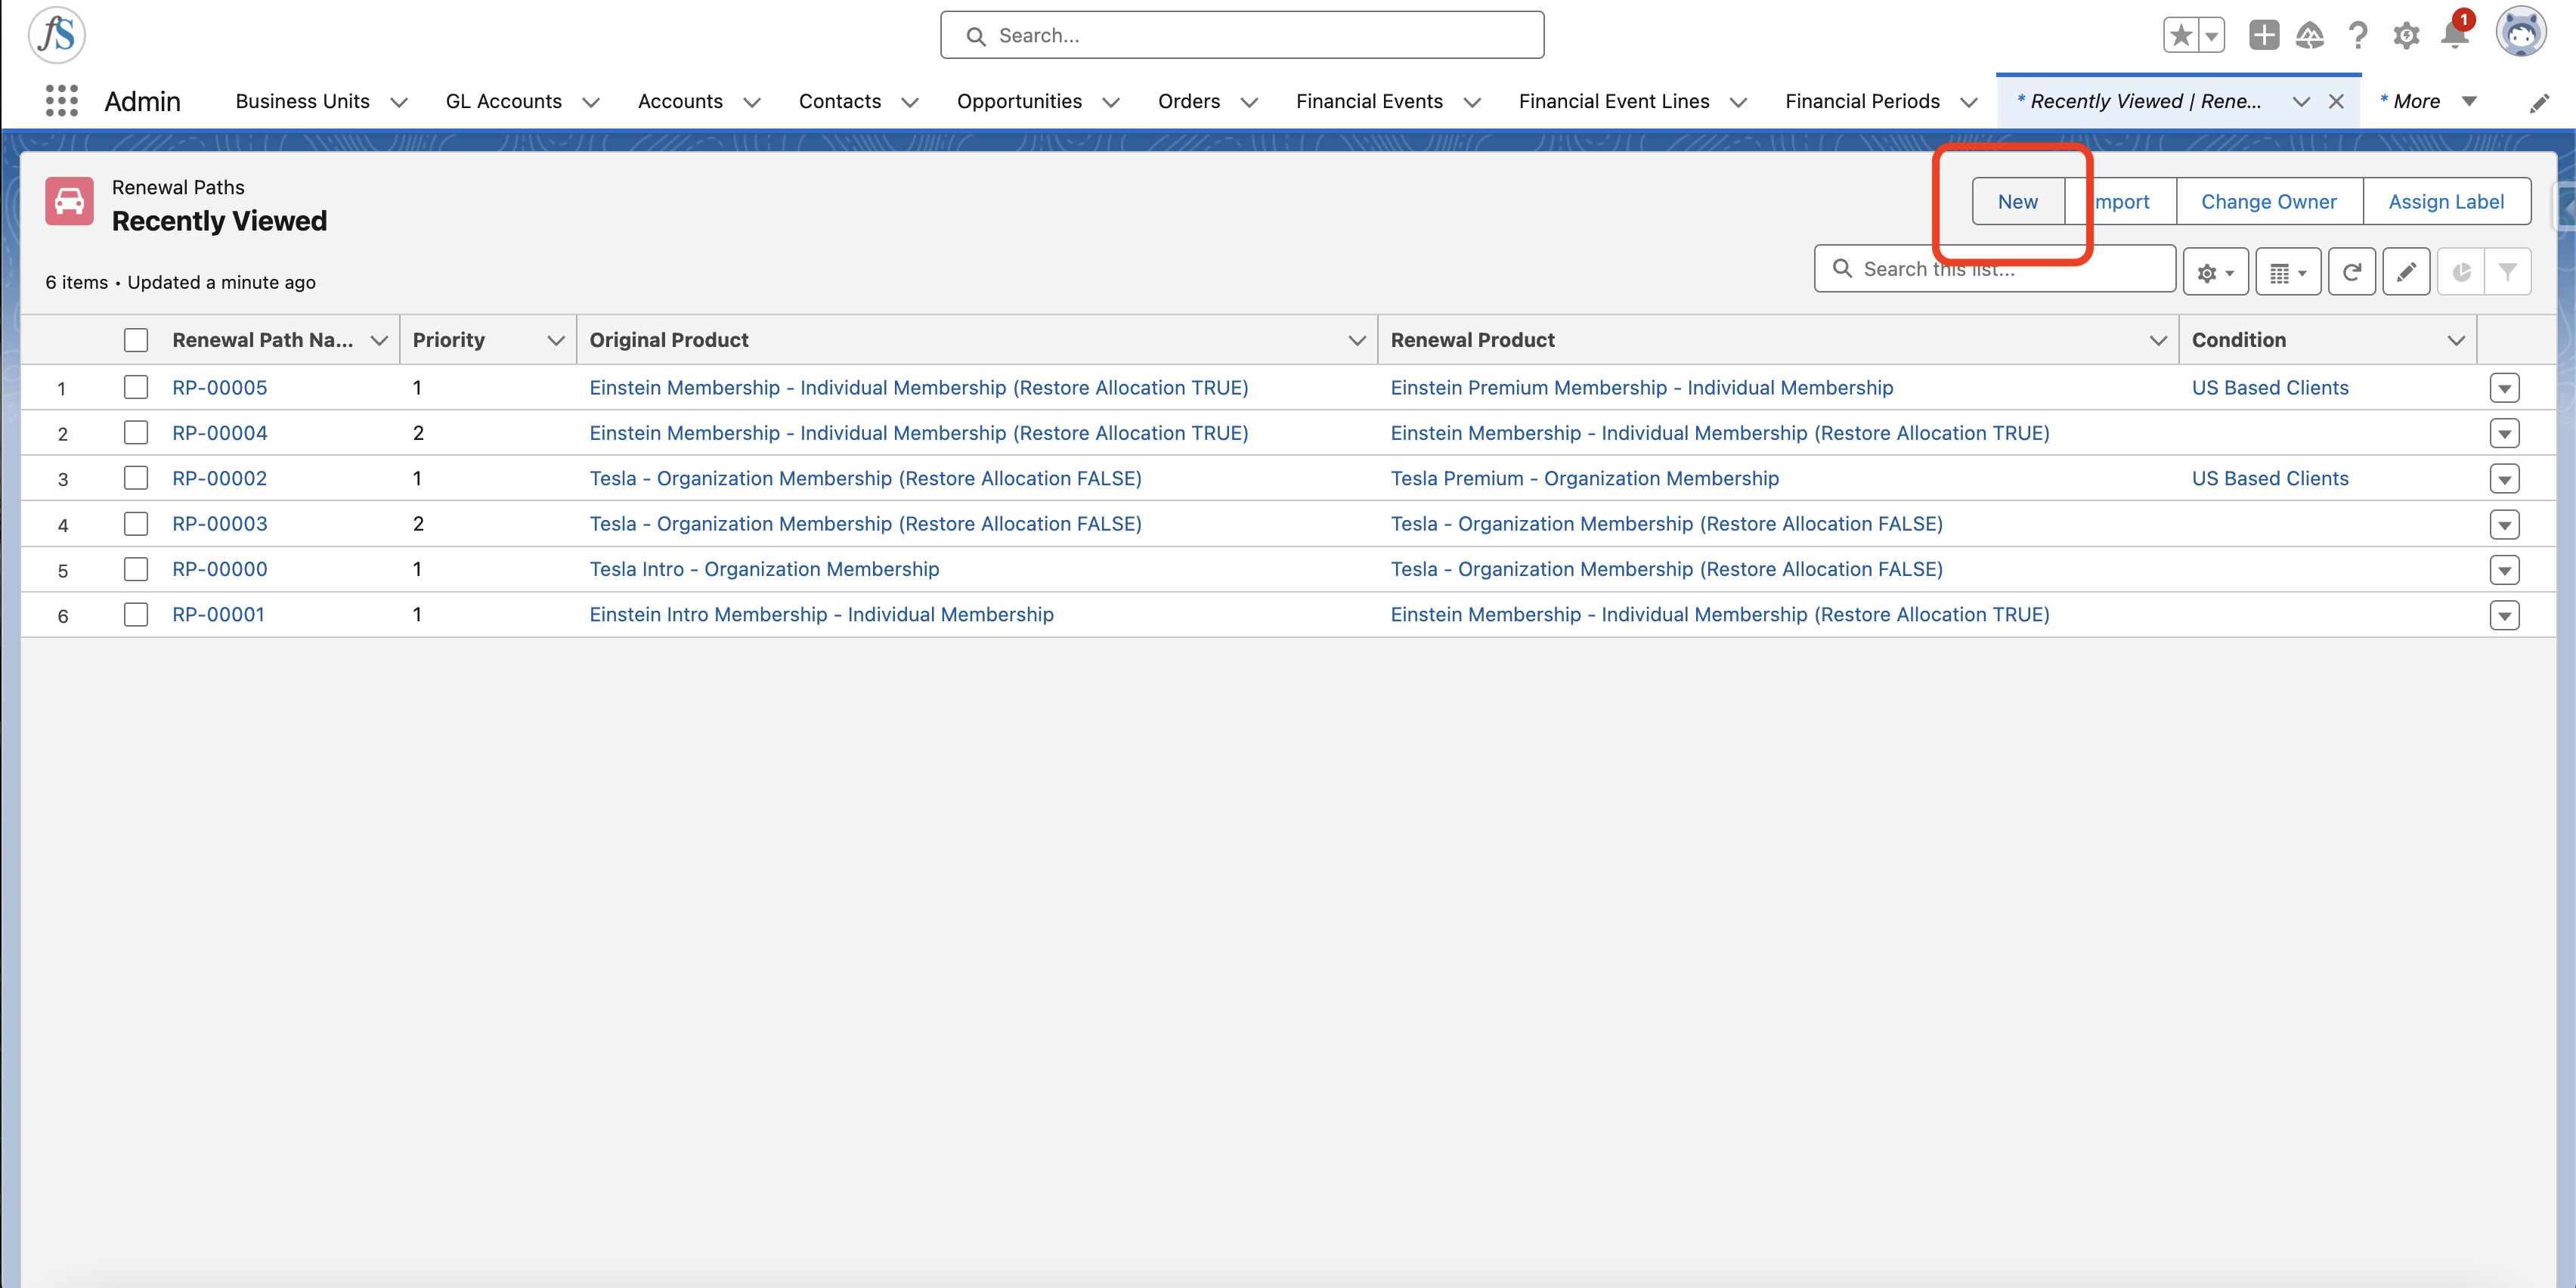Select the RP-00004 row checkbox
This screenshot has width=2576, height=1288.
click(x=136, y=432)
